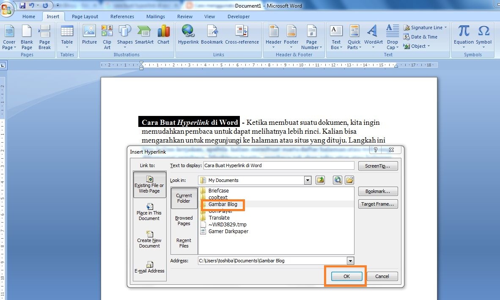The height and width of the screenshot is (300, 500).
Task: Insert a SmartArt graphic
Action: pos(144,35)
